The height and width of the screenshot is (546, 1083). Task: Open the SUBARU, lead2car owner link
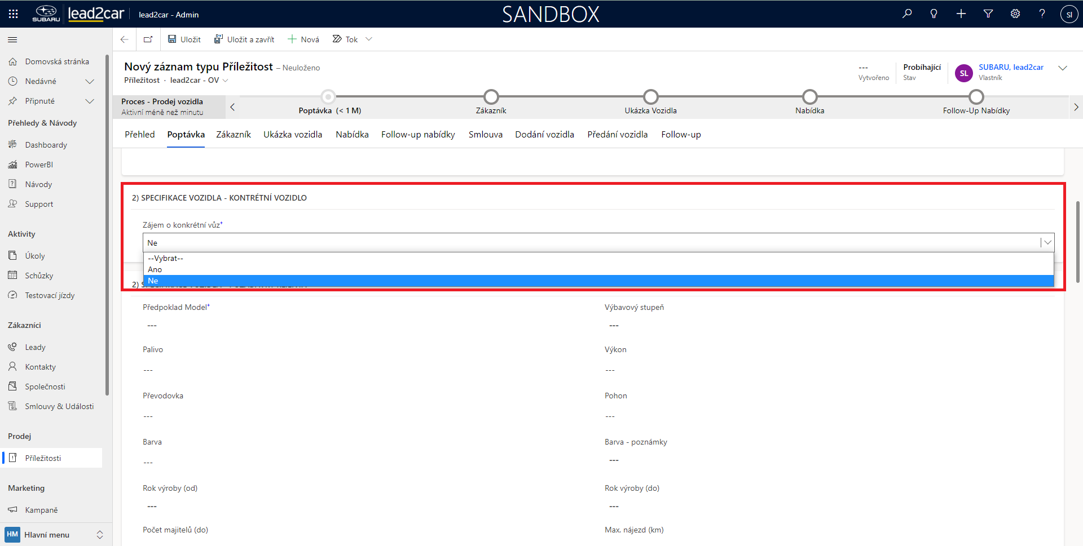coord(1011,67)
